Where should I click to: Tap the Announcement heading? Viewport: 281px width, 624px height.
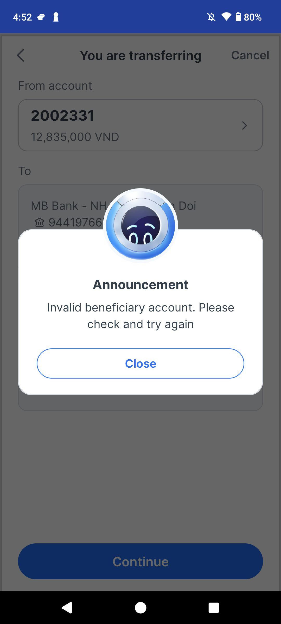tap(140, 284)
